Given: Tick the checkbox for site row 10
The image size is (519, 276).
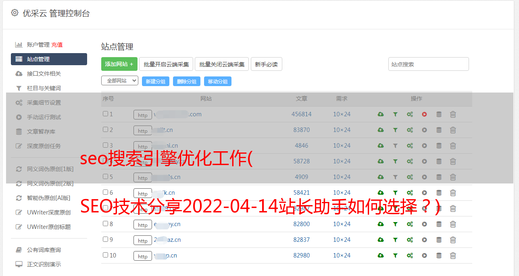Looking at the screenshot, I should point(105,255).
